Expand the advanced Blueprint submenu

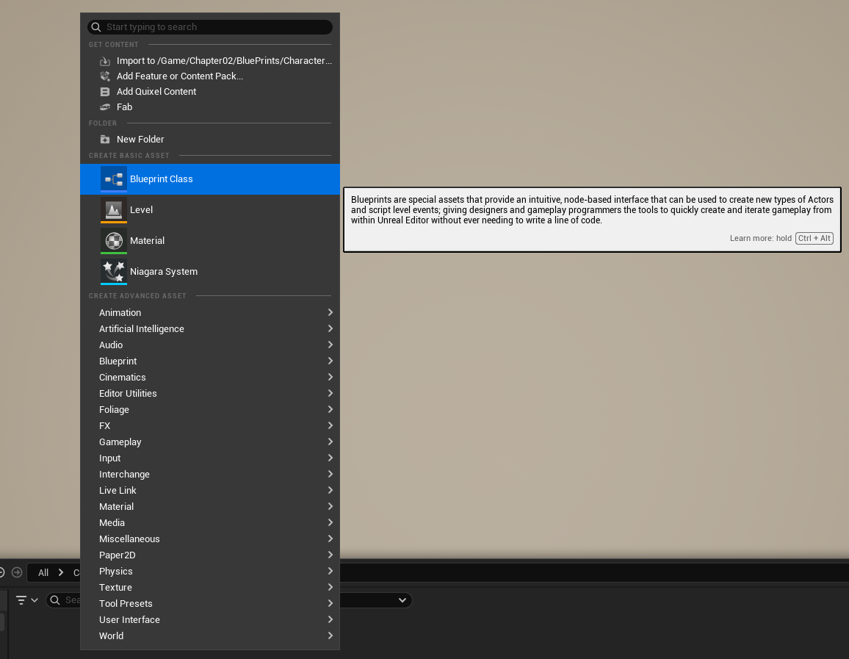(209, 361)
